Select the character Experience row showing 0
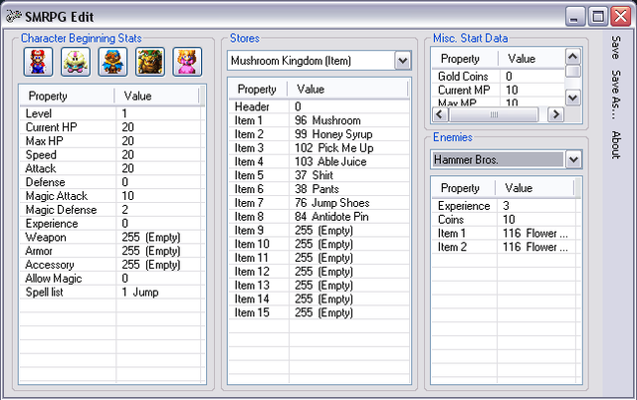Viewport: 637px width, 400px height. pyautogui.click(x=110, y=224)
